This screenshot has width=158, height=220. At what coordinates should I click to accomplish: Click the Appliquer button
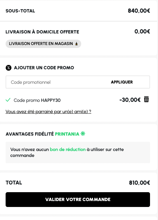(x=122, y=82)
